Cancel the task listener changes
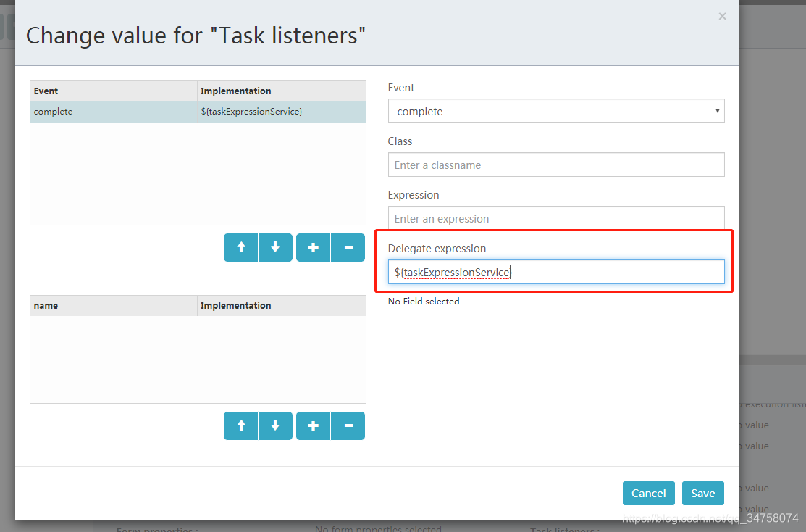806x532 pixels. (x=649, y=494)
